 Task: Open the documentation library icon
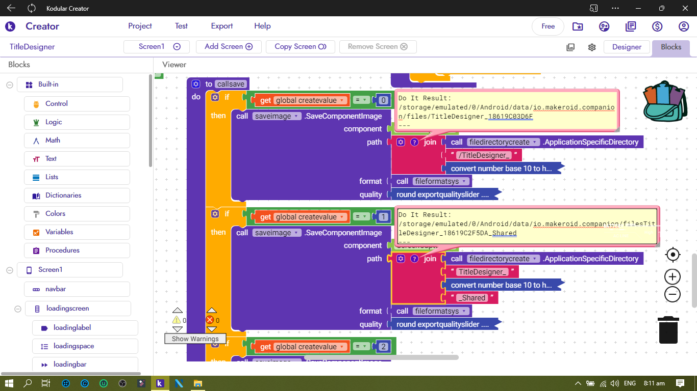coord(631,26)
